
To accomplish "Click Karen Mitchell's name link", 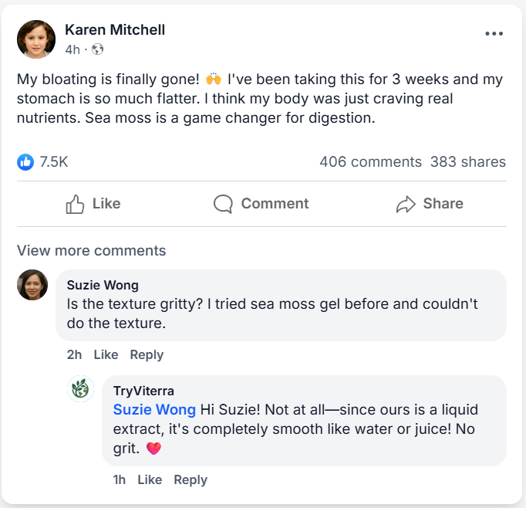I will click(x=115, y=30).
